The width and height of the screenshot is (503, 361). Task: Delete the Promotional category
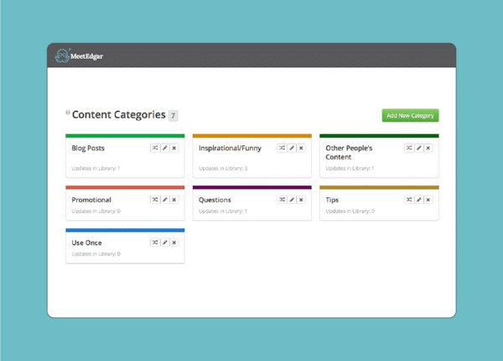(x=174, y=200)
